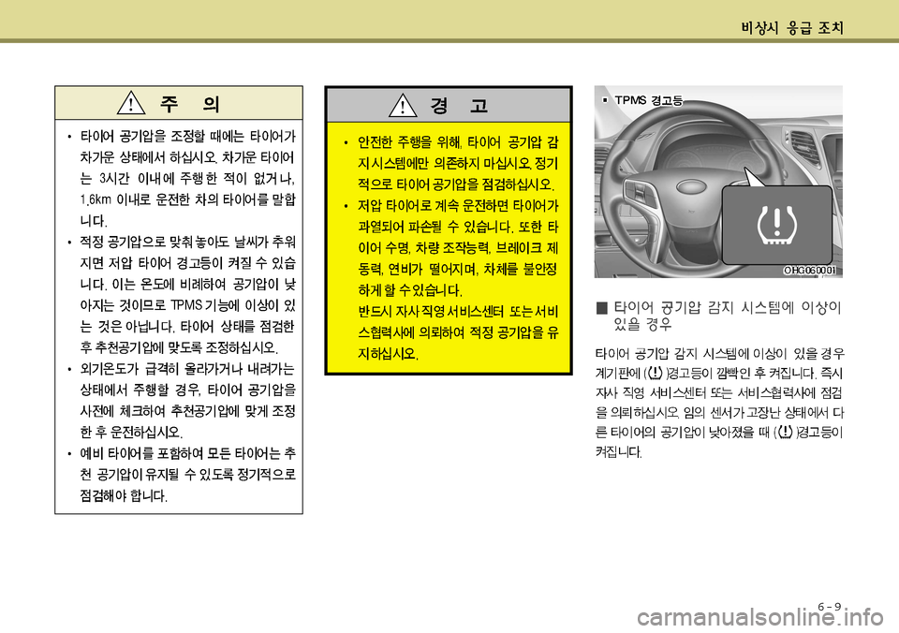This screenshot has height=633, width=899.
Task: Click the square bullet before '타이어 공기압 감지 시스템에 이상이'
Action: tap(601, 308)
